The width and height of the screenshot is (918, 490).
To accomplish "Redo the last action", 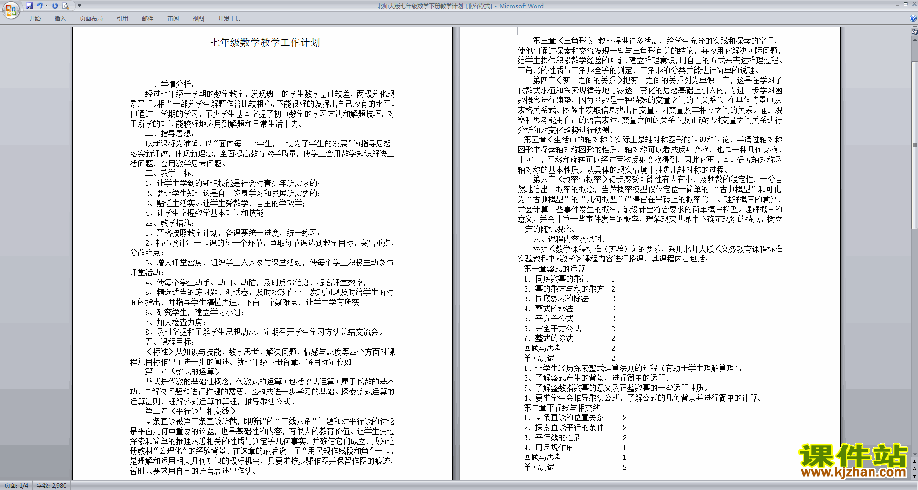I will 55,6.
